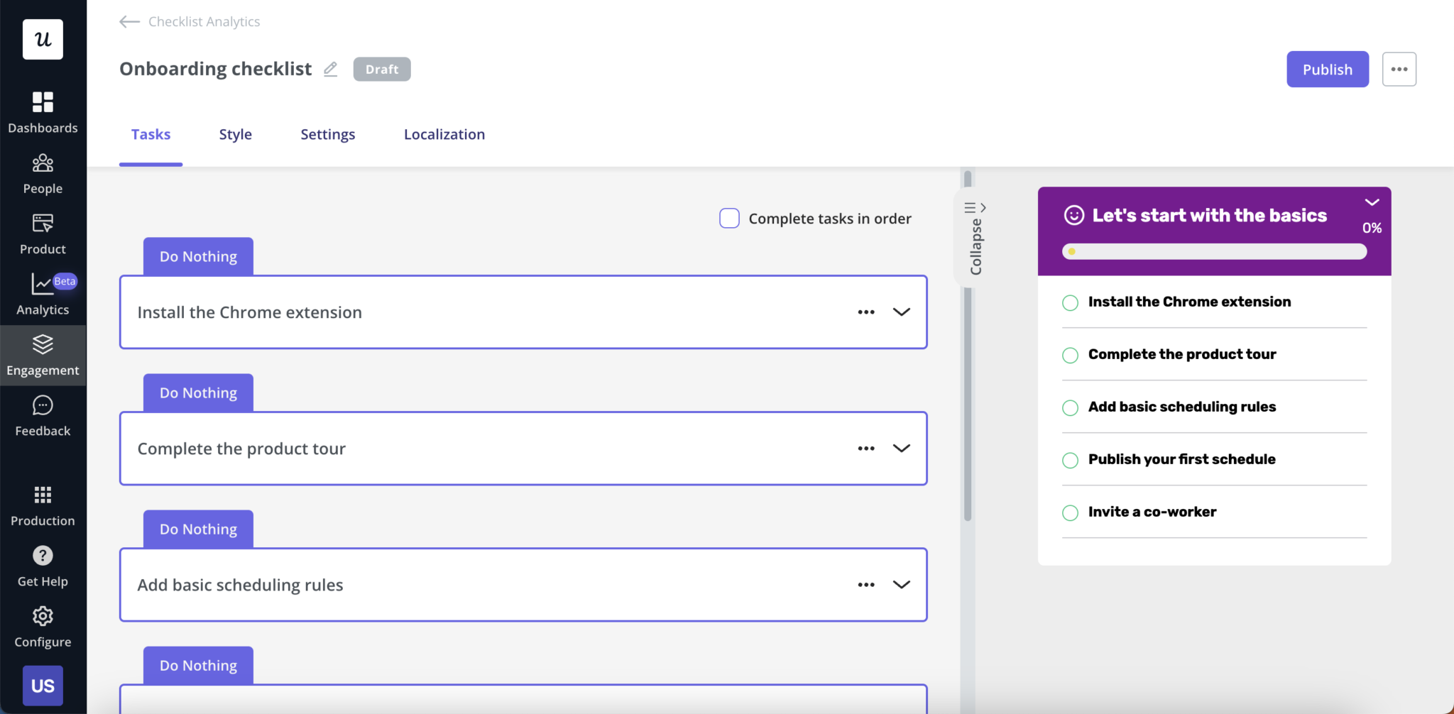Viewport: 1454px width, 714px height.
Task: Click the 0% progress bar
Action: coord(1213,251)
